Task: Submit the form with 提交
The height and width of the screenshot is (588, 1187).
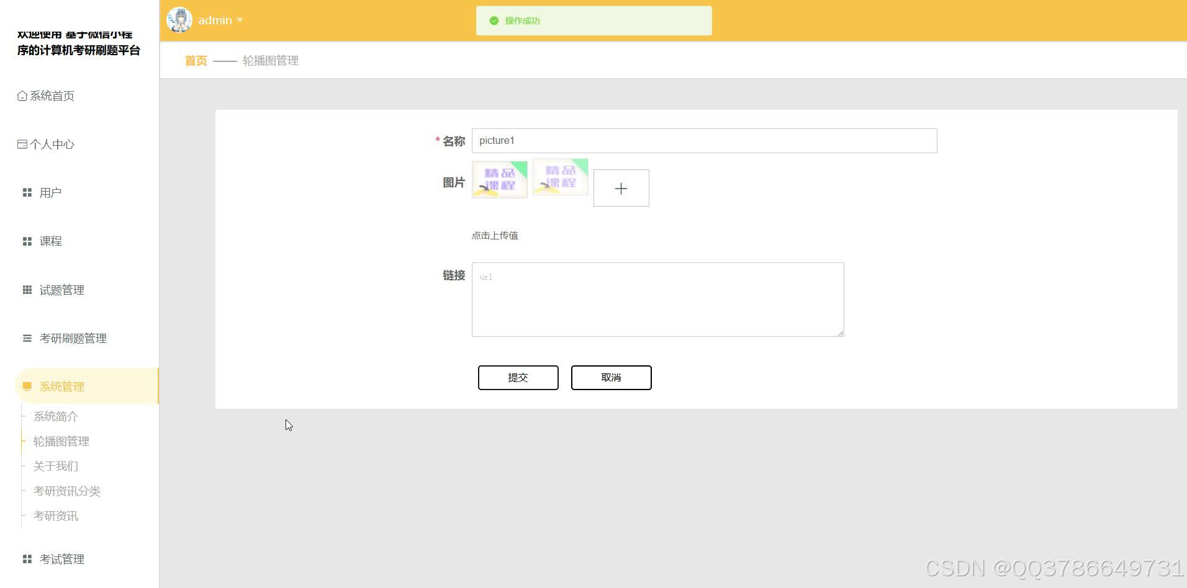Action: coord(518,377)
